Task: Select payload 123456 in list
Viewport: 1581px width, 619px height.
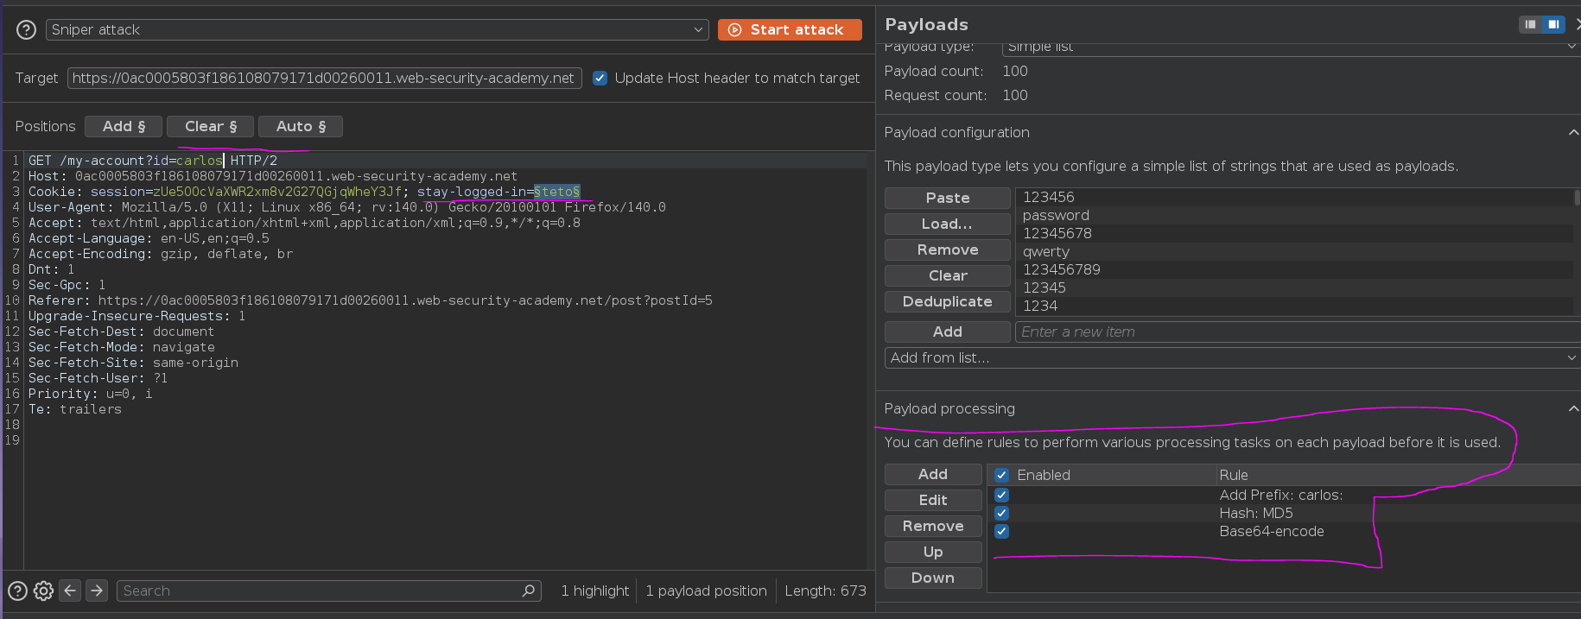Action: (x=1294, y=197)
